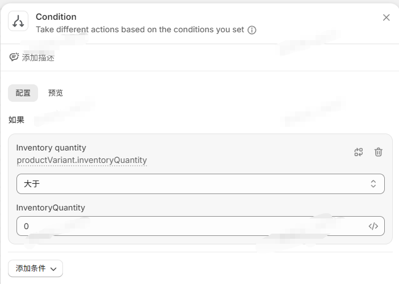Click the 添加描述 comment icon
This screenshot has height=284, width=399.
click(x=14, y=57)
